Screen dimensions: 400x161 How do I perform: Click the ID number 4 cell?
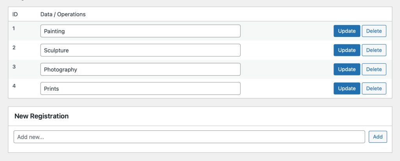click(x=14, y=86)
